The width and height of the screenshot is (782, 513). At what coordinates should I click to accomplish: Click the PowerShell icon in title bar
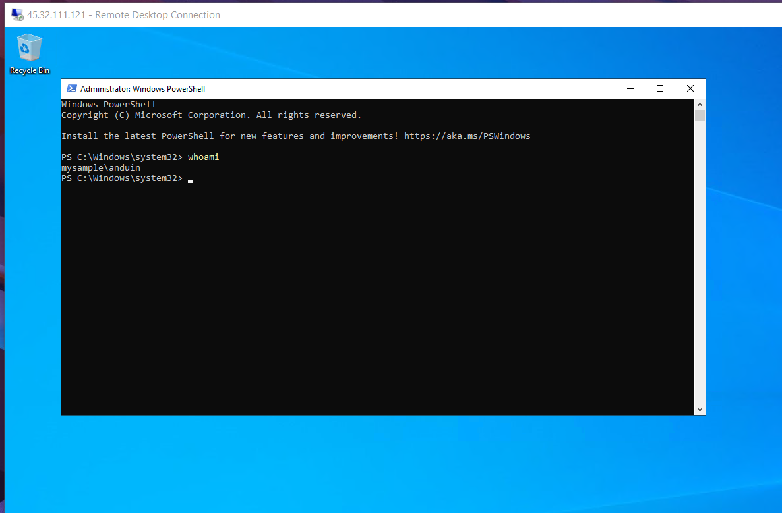72,89
